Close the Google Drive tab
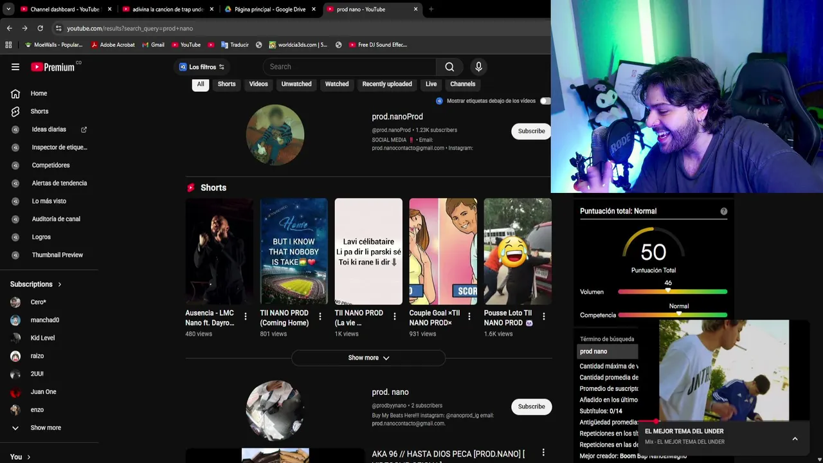Viewport: 823px width, 463px height. coord(313,9)
